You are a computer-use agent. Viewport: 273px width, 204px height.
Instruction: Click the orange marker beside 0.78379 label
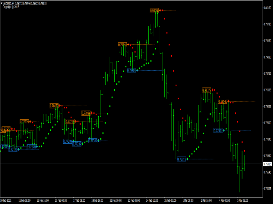pos(212,90)
